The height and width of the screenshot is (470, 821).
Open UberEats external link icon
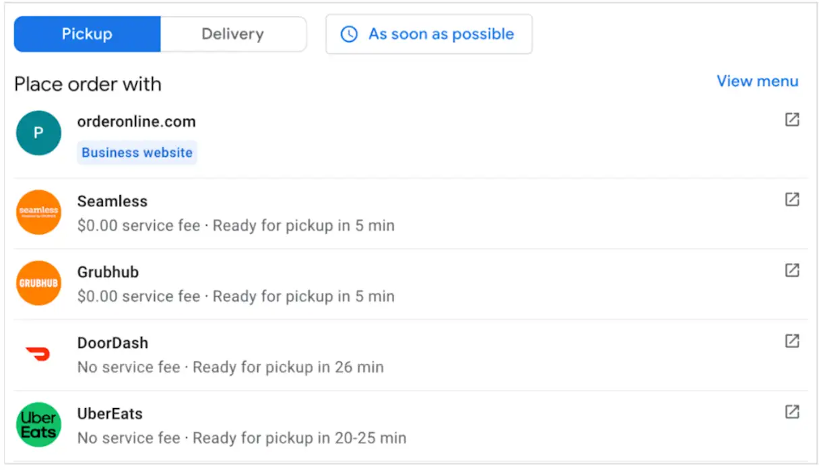[792, 412]
